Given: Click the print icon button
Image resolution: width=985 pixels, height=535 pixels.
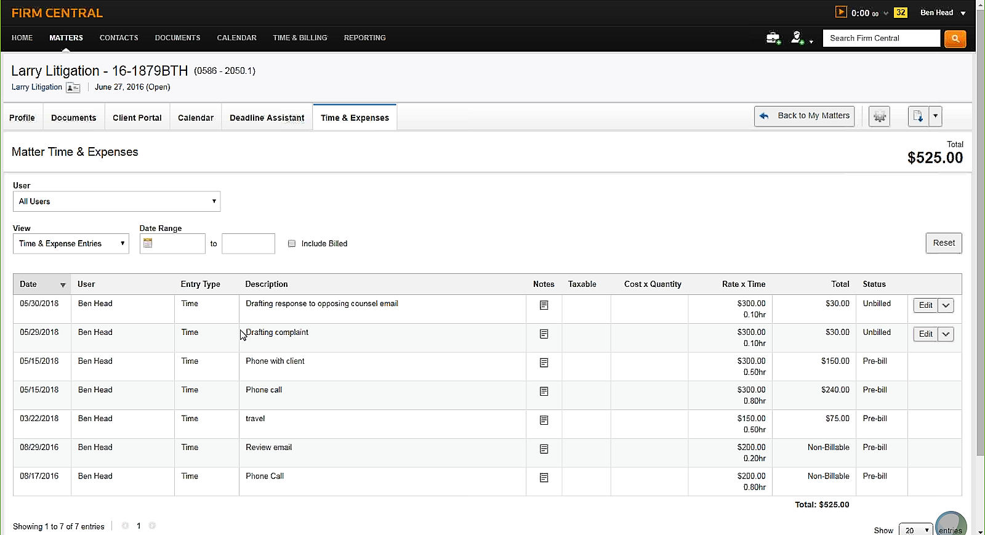Looking at the screenshot, I should [879, 116].
